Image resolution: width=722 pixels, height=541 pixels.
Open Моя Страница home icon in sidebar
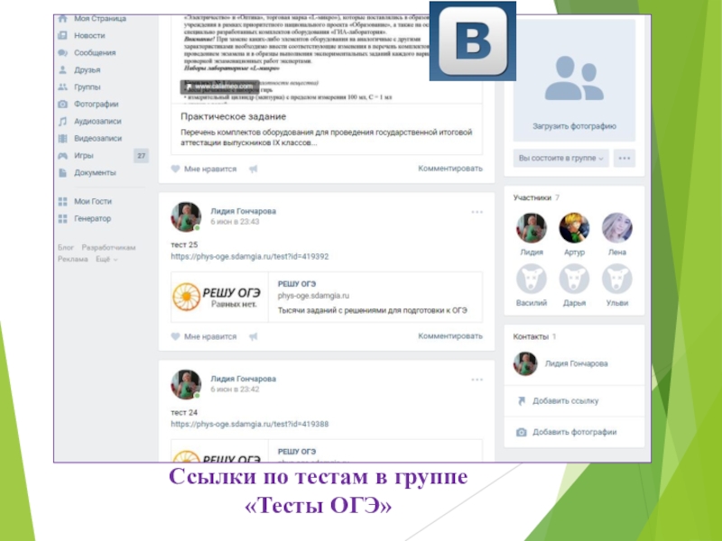[x=62, y=18]
